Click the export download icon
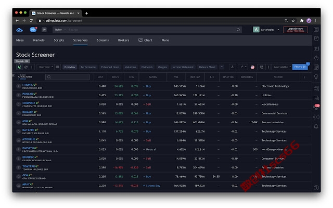The width and height of the screenshot is (333, 208). [x=233, y=67]
